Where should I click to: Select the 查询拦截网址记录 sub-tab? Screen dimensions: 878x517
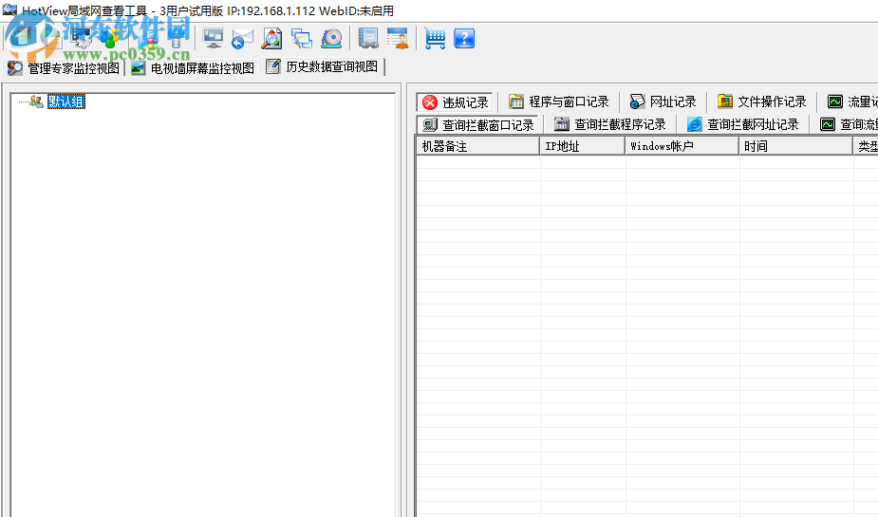pos(743,124)
